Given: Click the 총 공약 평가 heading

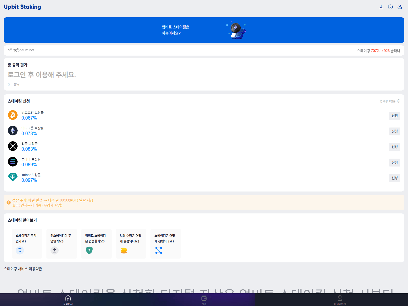Looking at the screenshot, I should [x=18, y=65].
